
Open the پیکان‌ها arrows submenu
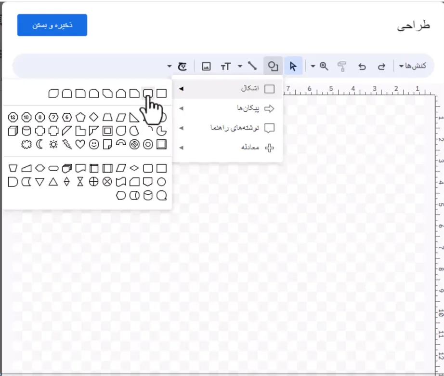(227, 108)
